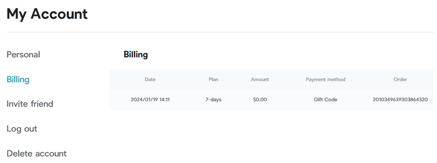Click the word Account in the title

coord(59,14)
